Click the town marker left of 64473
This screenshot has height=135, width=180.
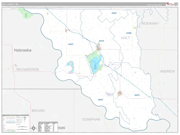click(120, 93)
